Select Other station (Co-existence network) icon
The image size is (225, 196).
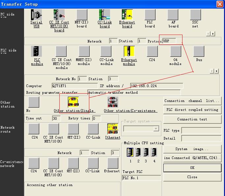(113, 102)
